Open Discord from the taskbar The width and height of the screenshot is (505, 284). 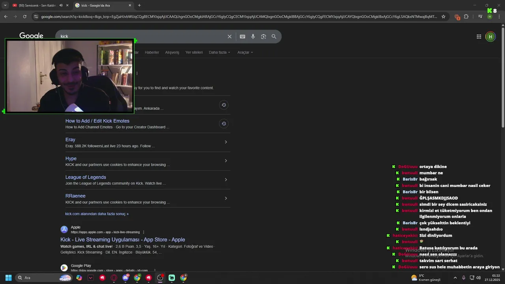pos(125,278)
